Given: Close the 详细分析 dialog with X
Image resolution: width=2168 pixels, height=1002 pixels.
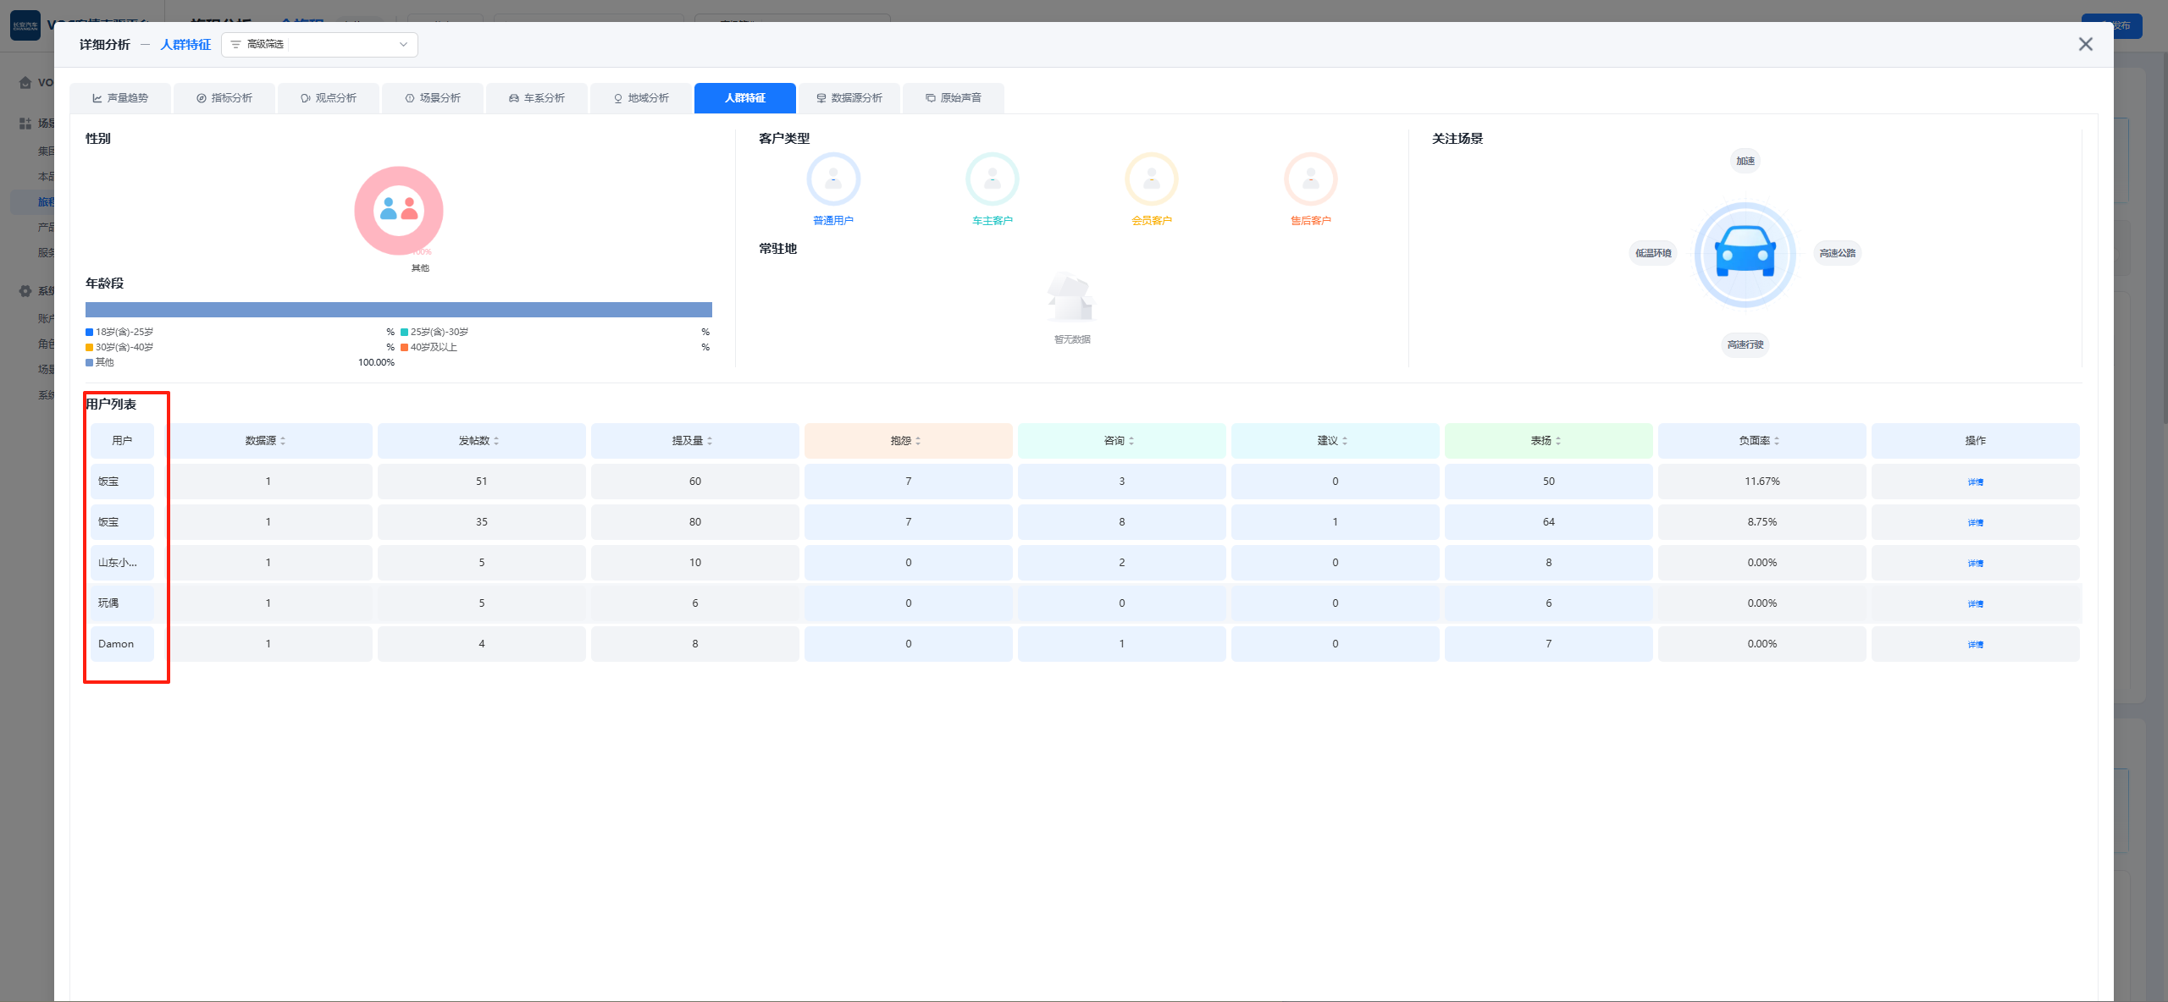Looking at the screenshot, I should tap(2085, 44).
